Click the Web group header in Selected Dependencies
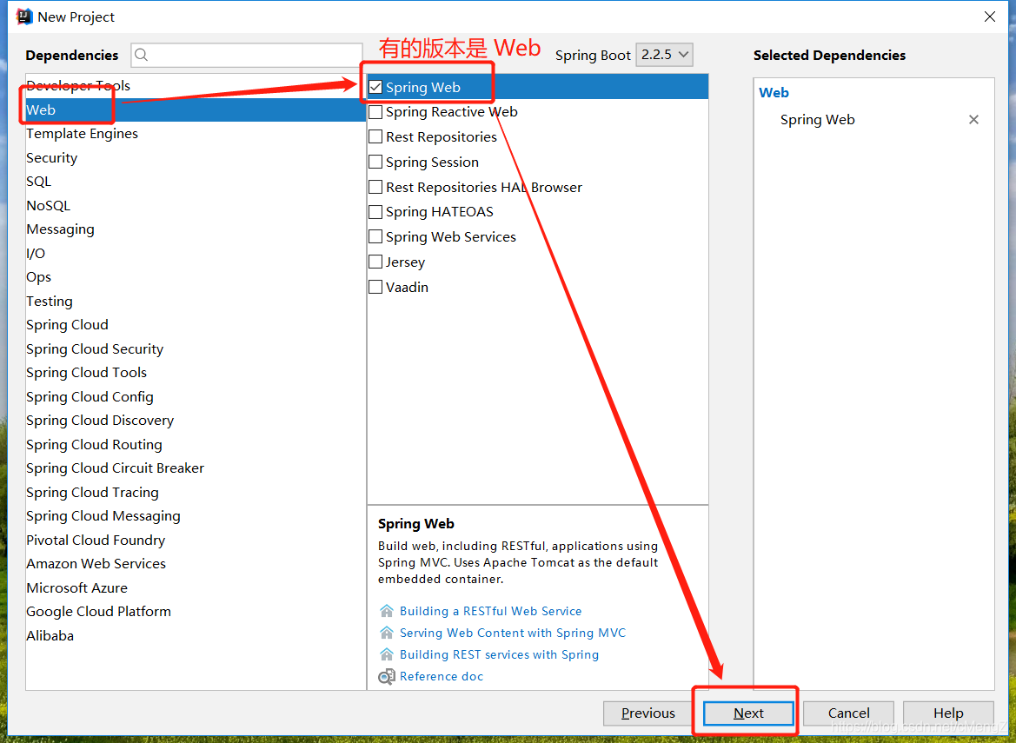This screenshot has height=743, width=1016. click(774, 93)
